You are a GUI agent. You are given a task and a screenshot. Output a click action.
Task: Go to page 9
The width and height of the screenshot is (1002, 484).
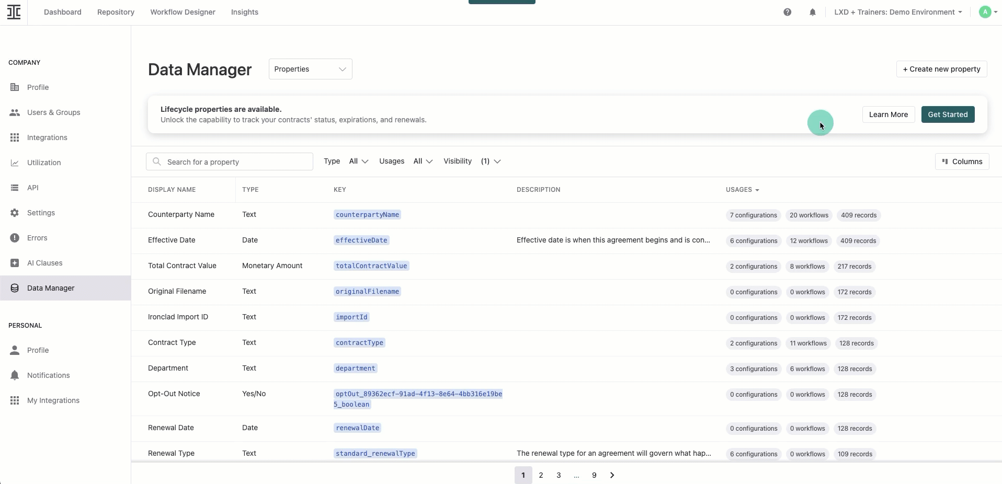594,475
